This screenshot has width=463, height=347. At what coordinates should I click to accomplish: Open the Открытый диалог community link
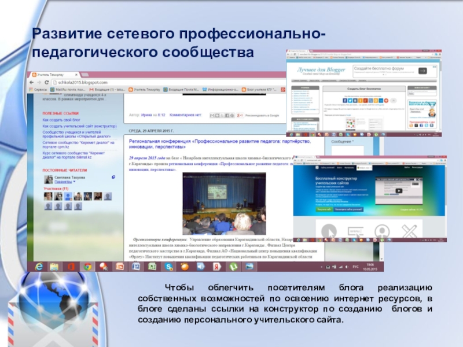[76, 134]
